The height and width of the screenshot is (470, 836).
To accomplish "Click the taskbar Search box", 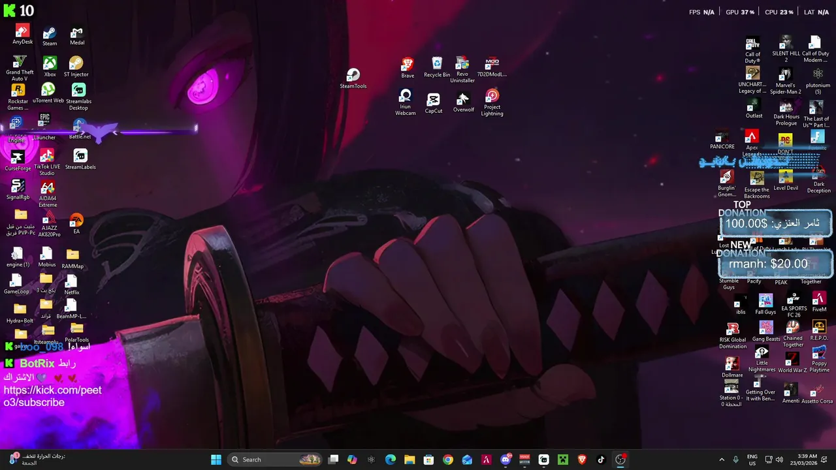I will click(x=274, y=460).
